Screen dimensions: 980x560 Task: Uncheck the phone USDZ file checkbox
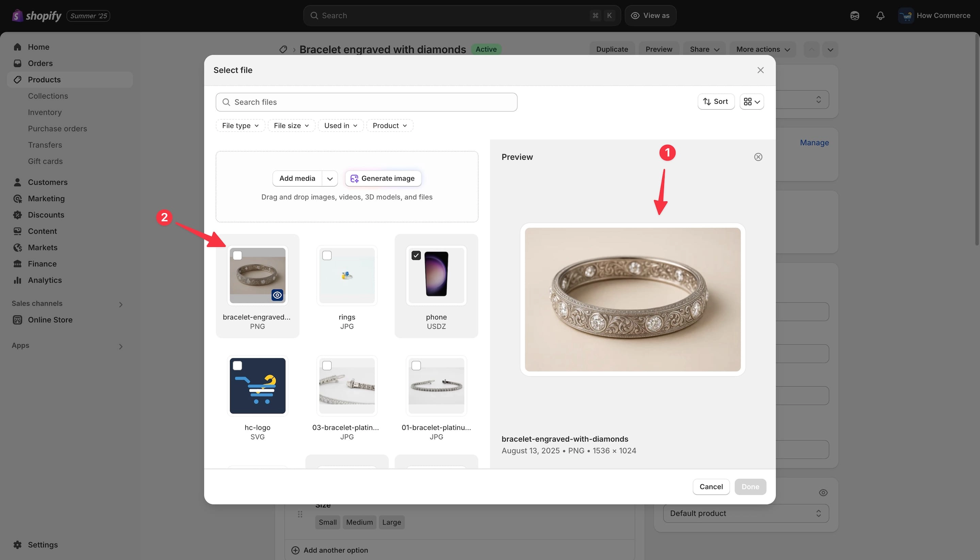tap(416, 255)
